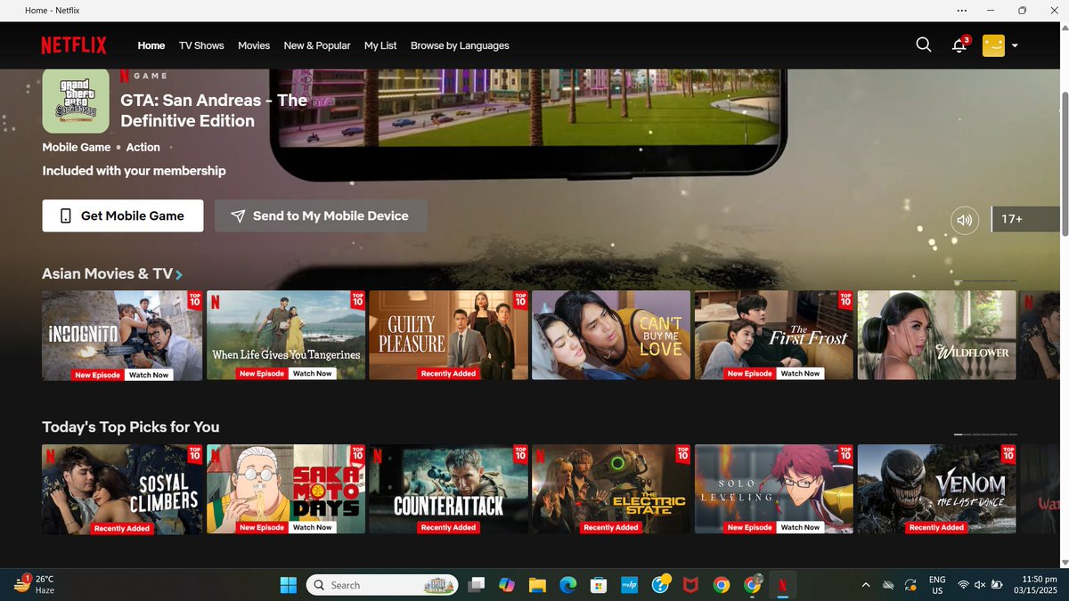
Task: Open the Asian Movies & TV row link
Action: 107,273
